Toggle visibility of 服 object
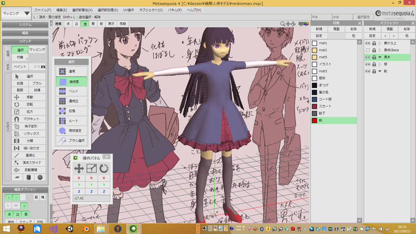 click(x=368, y=64)
